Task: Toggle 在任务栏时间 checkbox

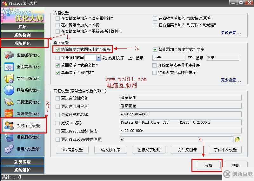Action: (x=57, y=58)
